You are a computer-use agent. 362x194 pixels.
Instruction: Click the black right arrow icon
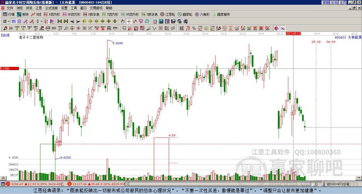78,22
